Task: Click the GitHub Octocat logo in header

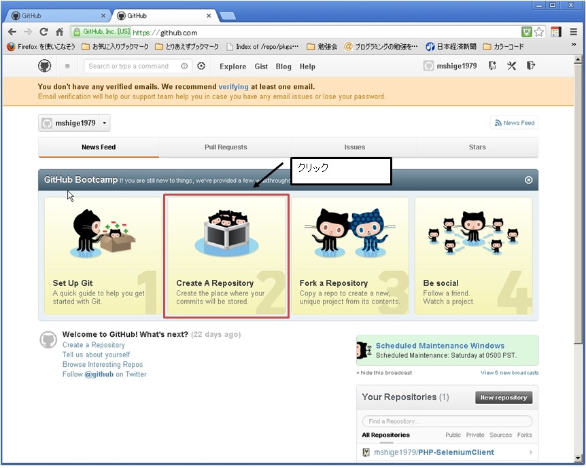Action: (x=44, y=66)
